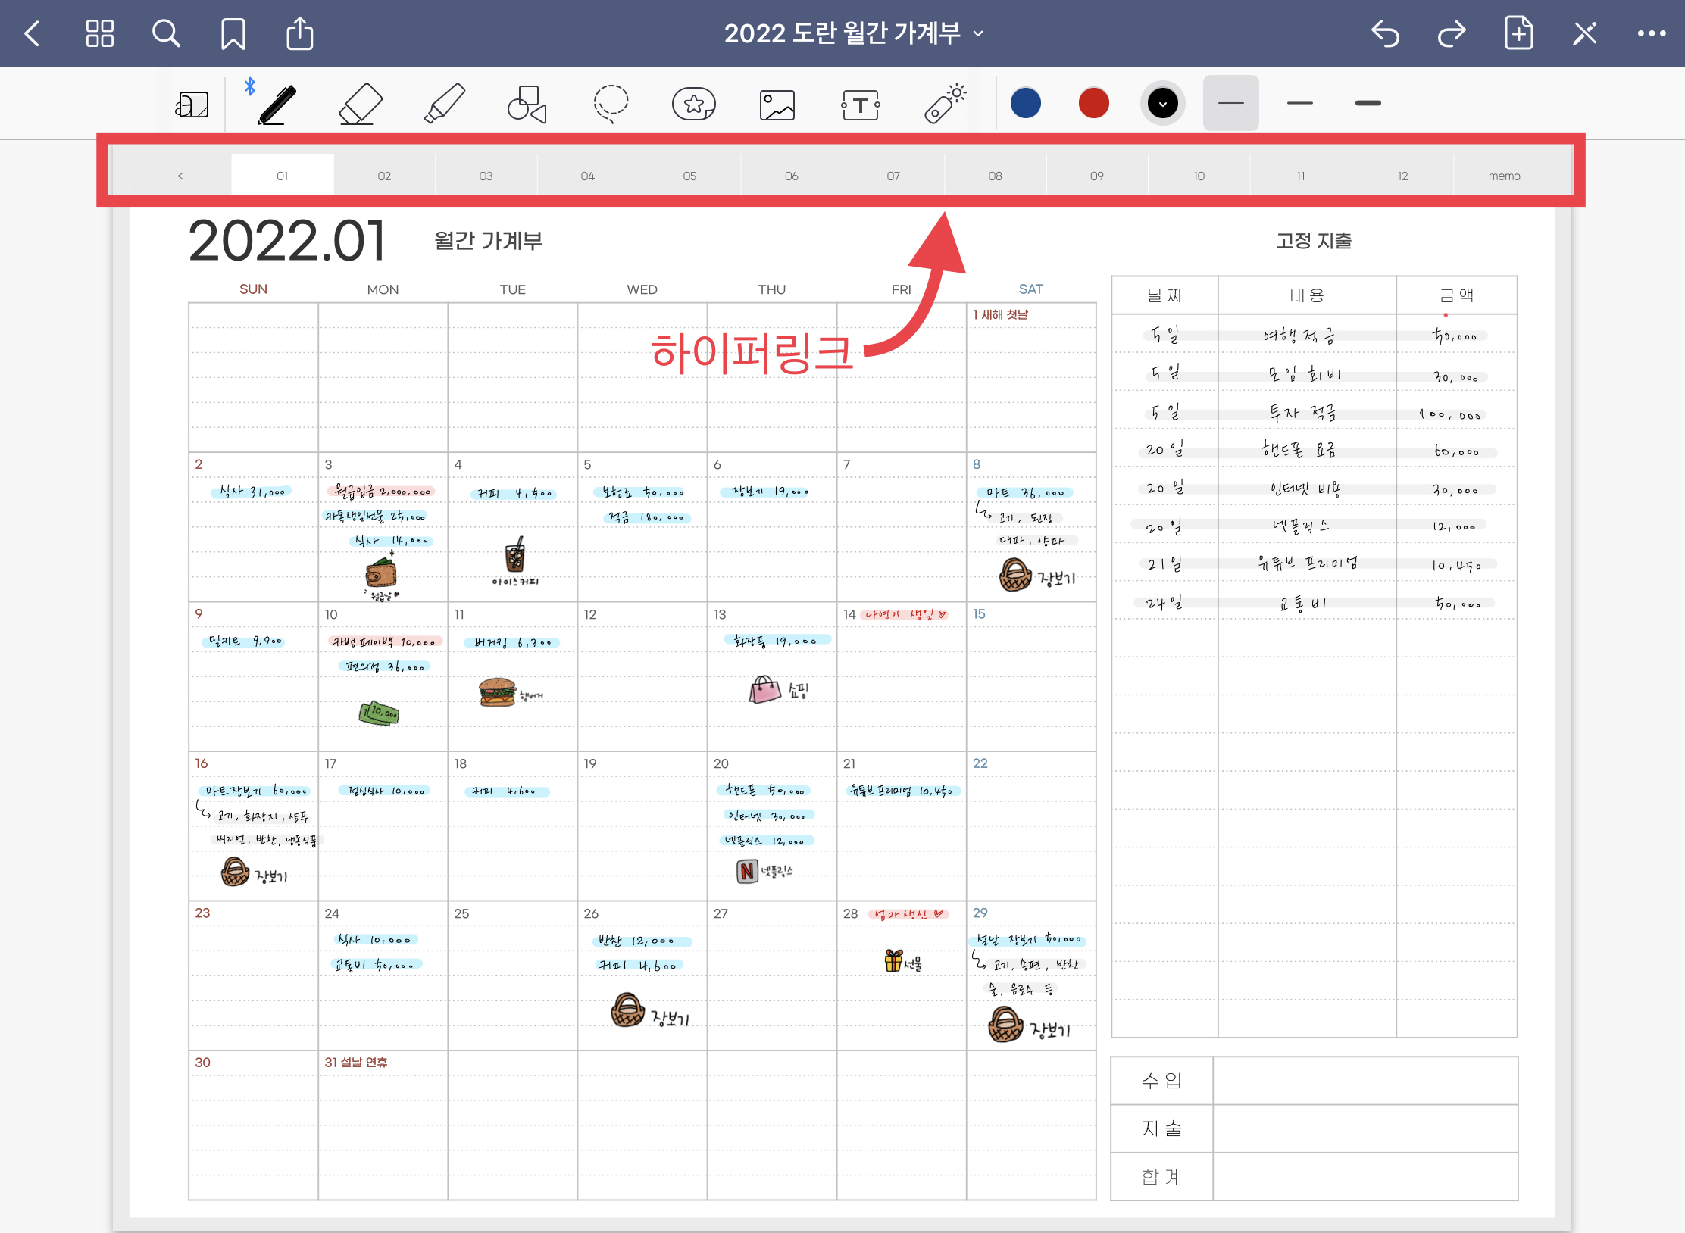Select the thinnest stroke width

(1230, 103)
